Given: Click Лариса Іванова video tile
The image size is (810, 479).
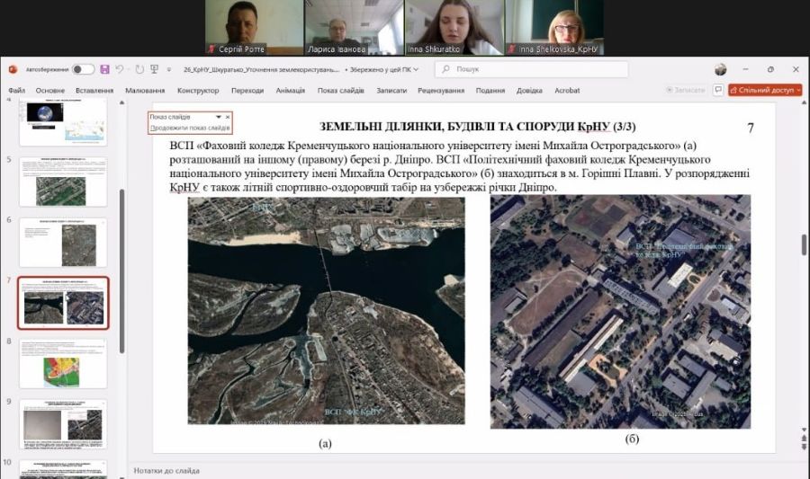Looking at the screenshot, I should (354, 27).
